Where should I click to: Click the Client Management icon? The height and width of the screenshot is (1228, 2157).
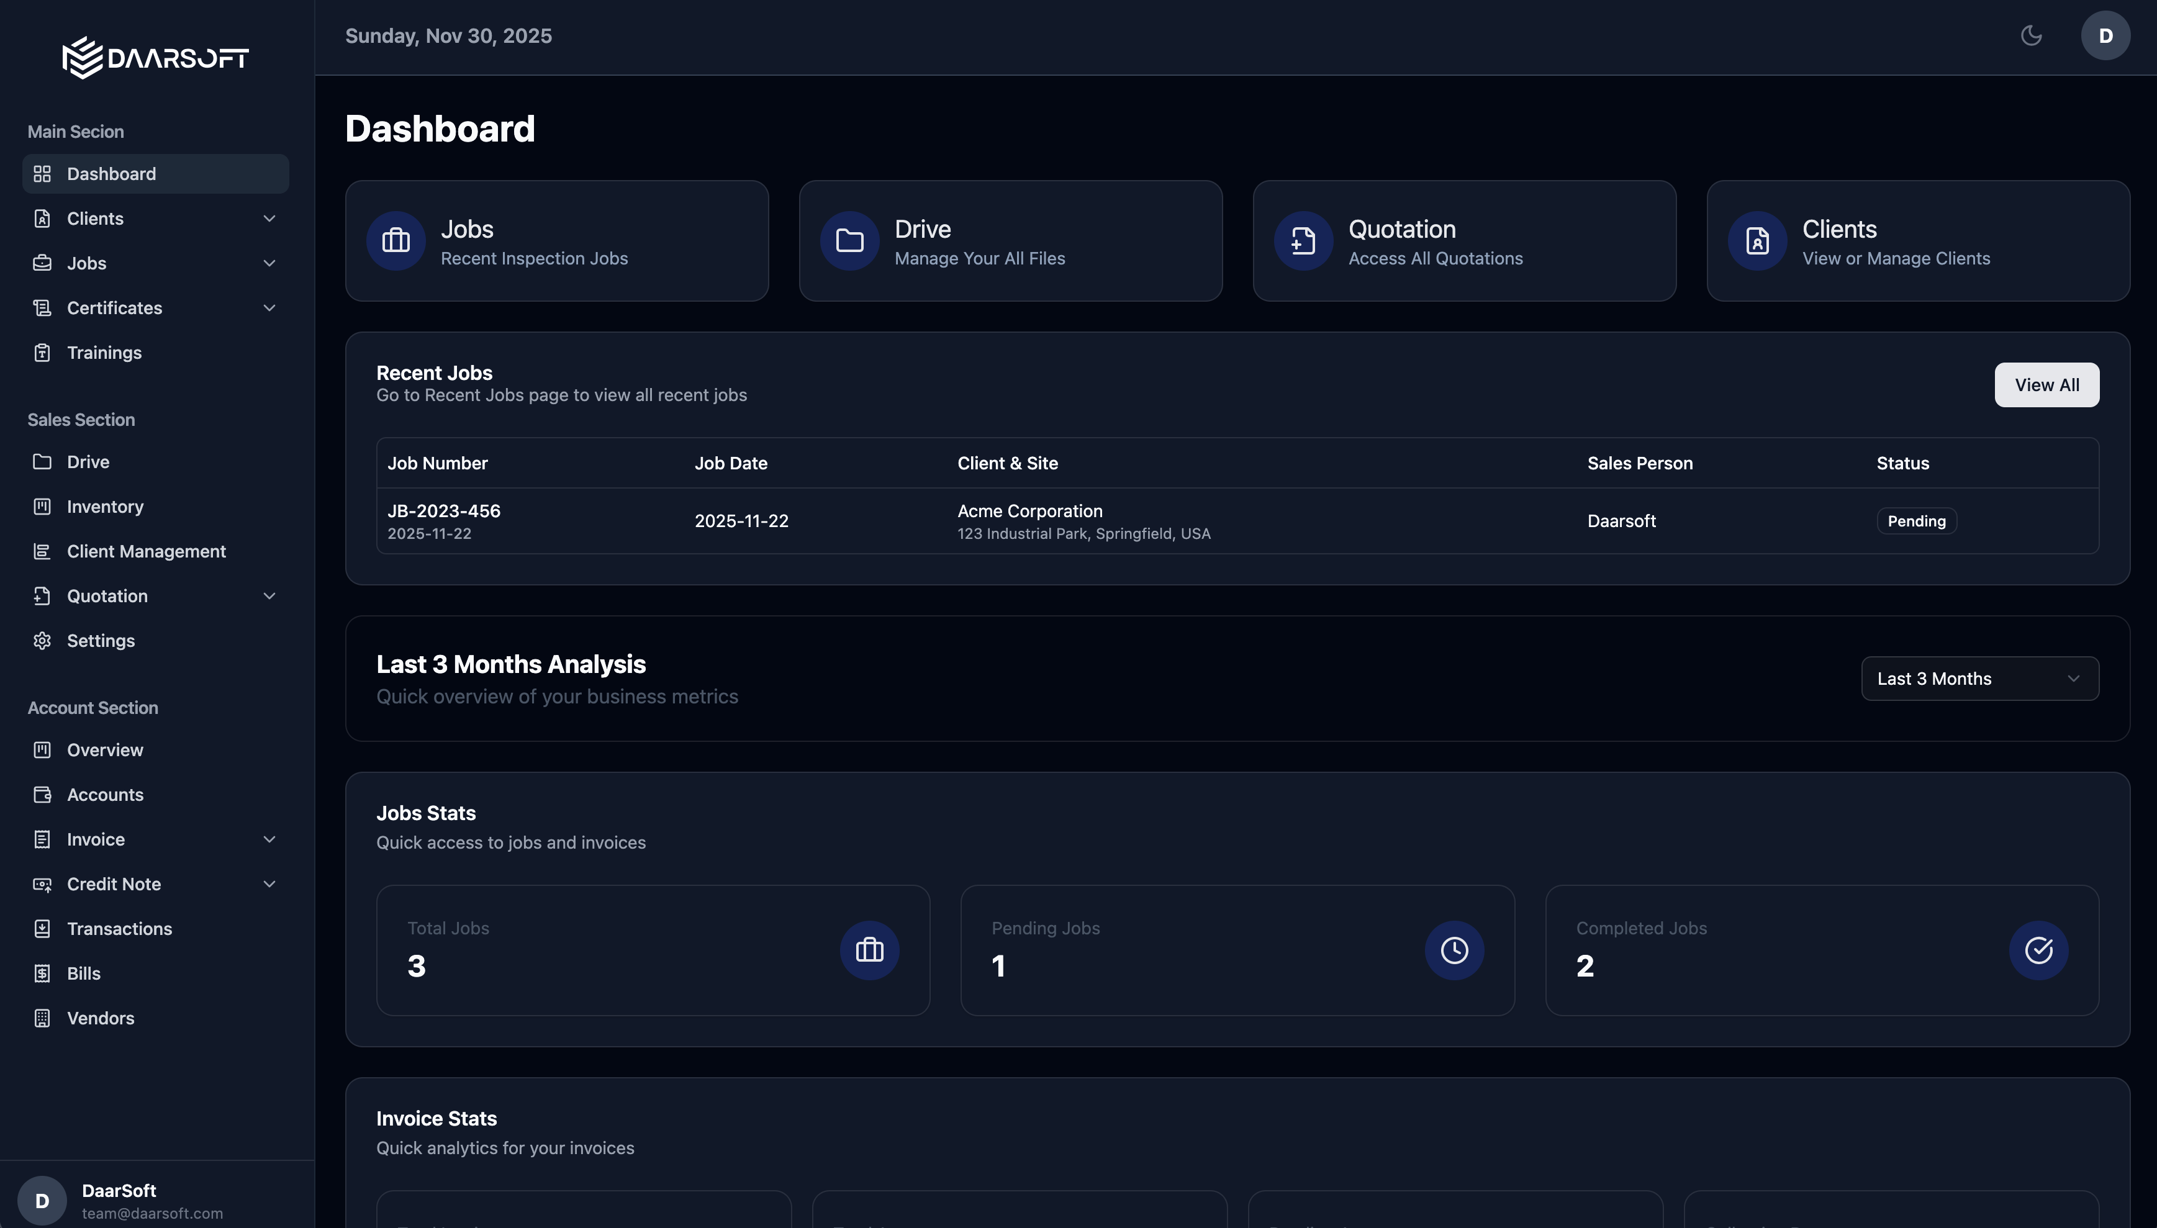click(x=43, y=551)
